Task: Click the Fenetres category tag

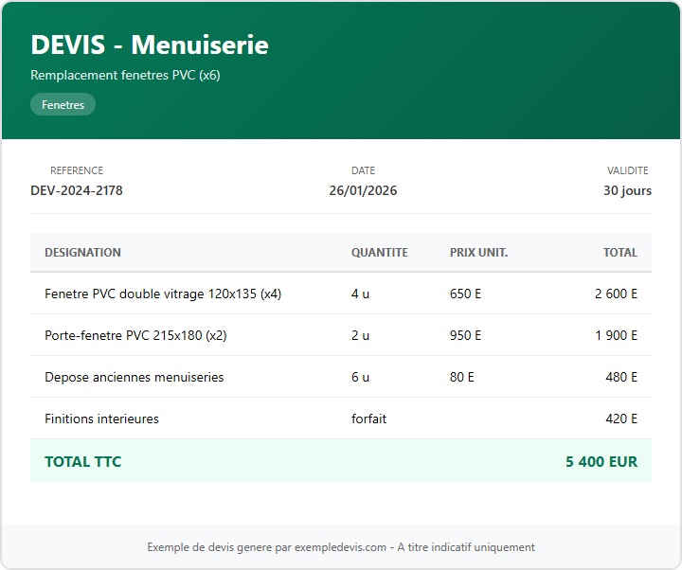Action: click(x=63, y=105)
